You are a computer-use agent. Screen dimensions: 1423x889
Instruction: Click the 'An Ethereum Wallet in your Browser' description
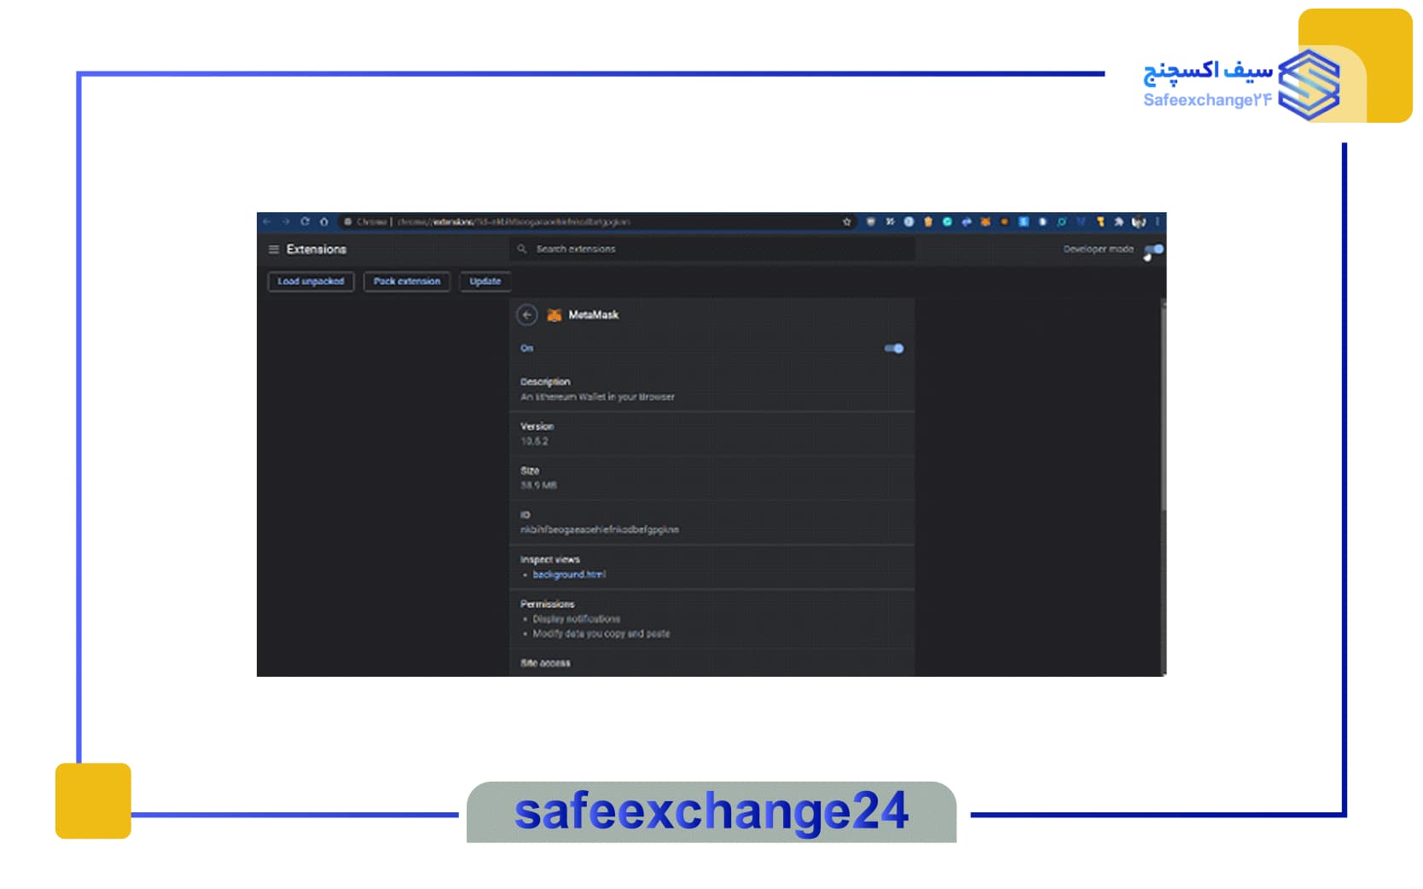pos(597,397)
